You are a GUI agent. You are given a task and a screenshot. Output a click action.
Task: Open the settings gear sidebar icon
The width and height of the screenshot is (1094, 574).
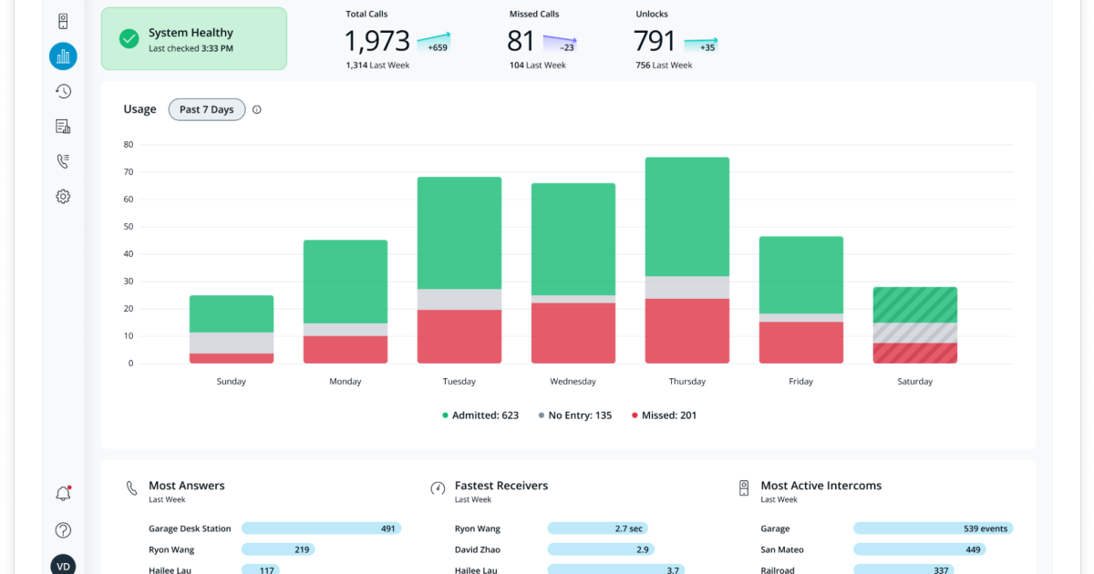coord(63,196)
